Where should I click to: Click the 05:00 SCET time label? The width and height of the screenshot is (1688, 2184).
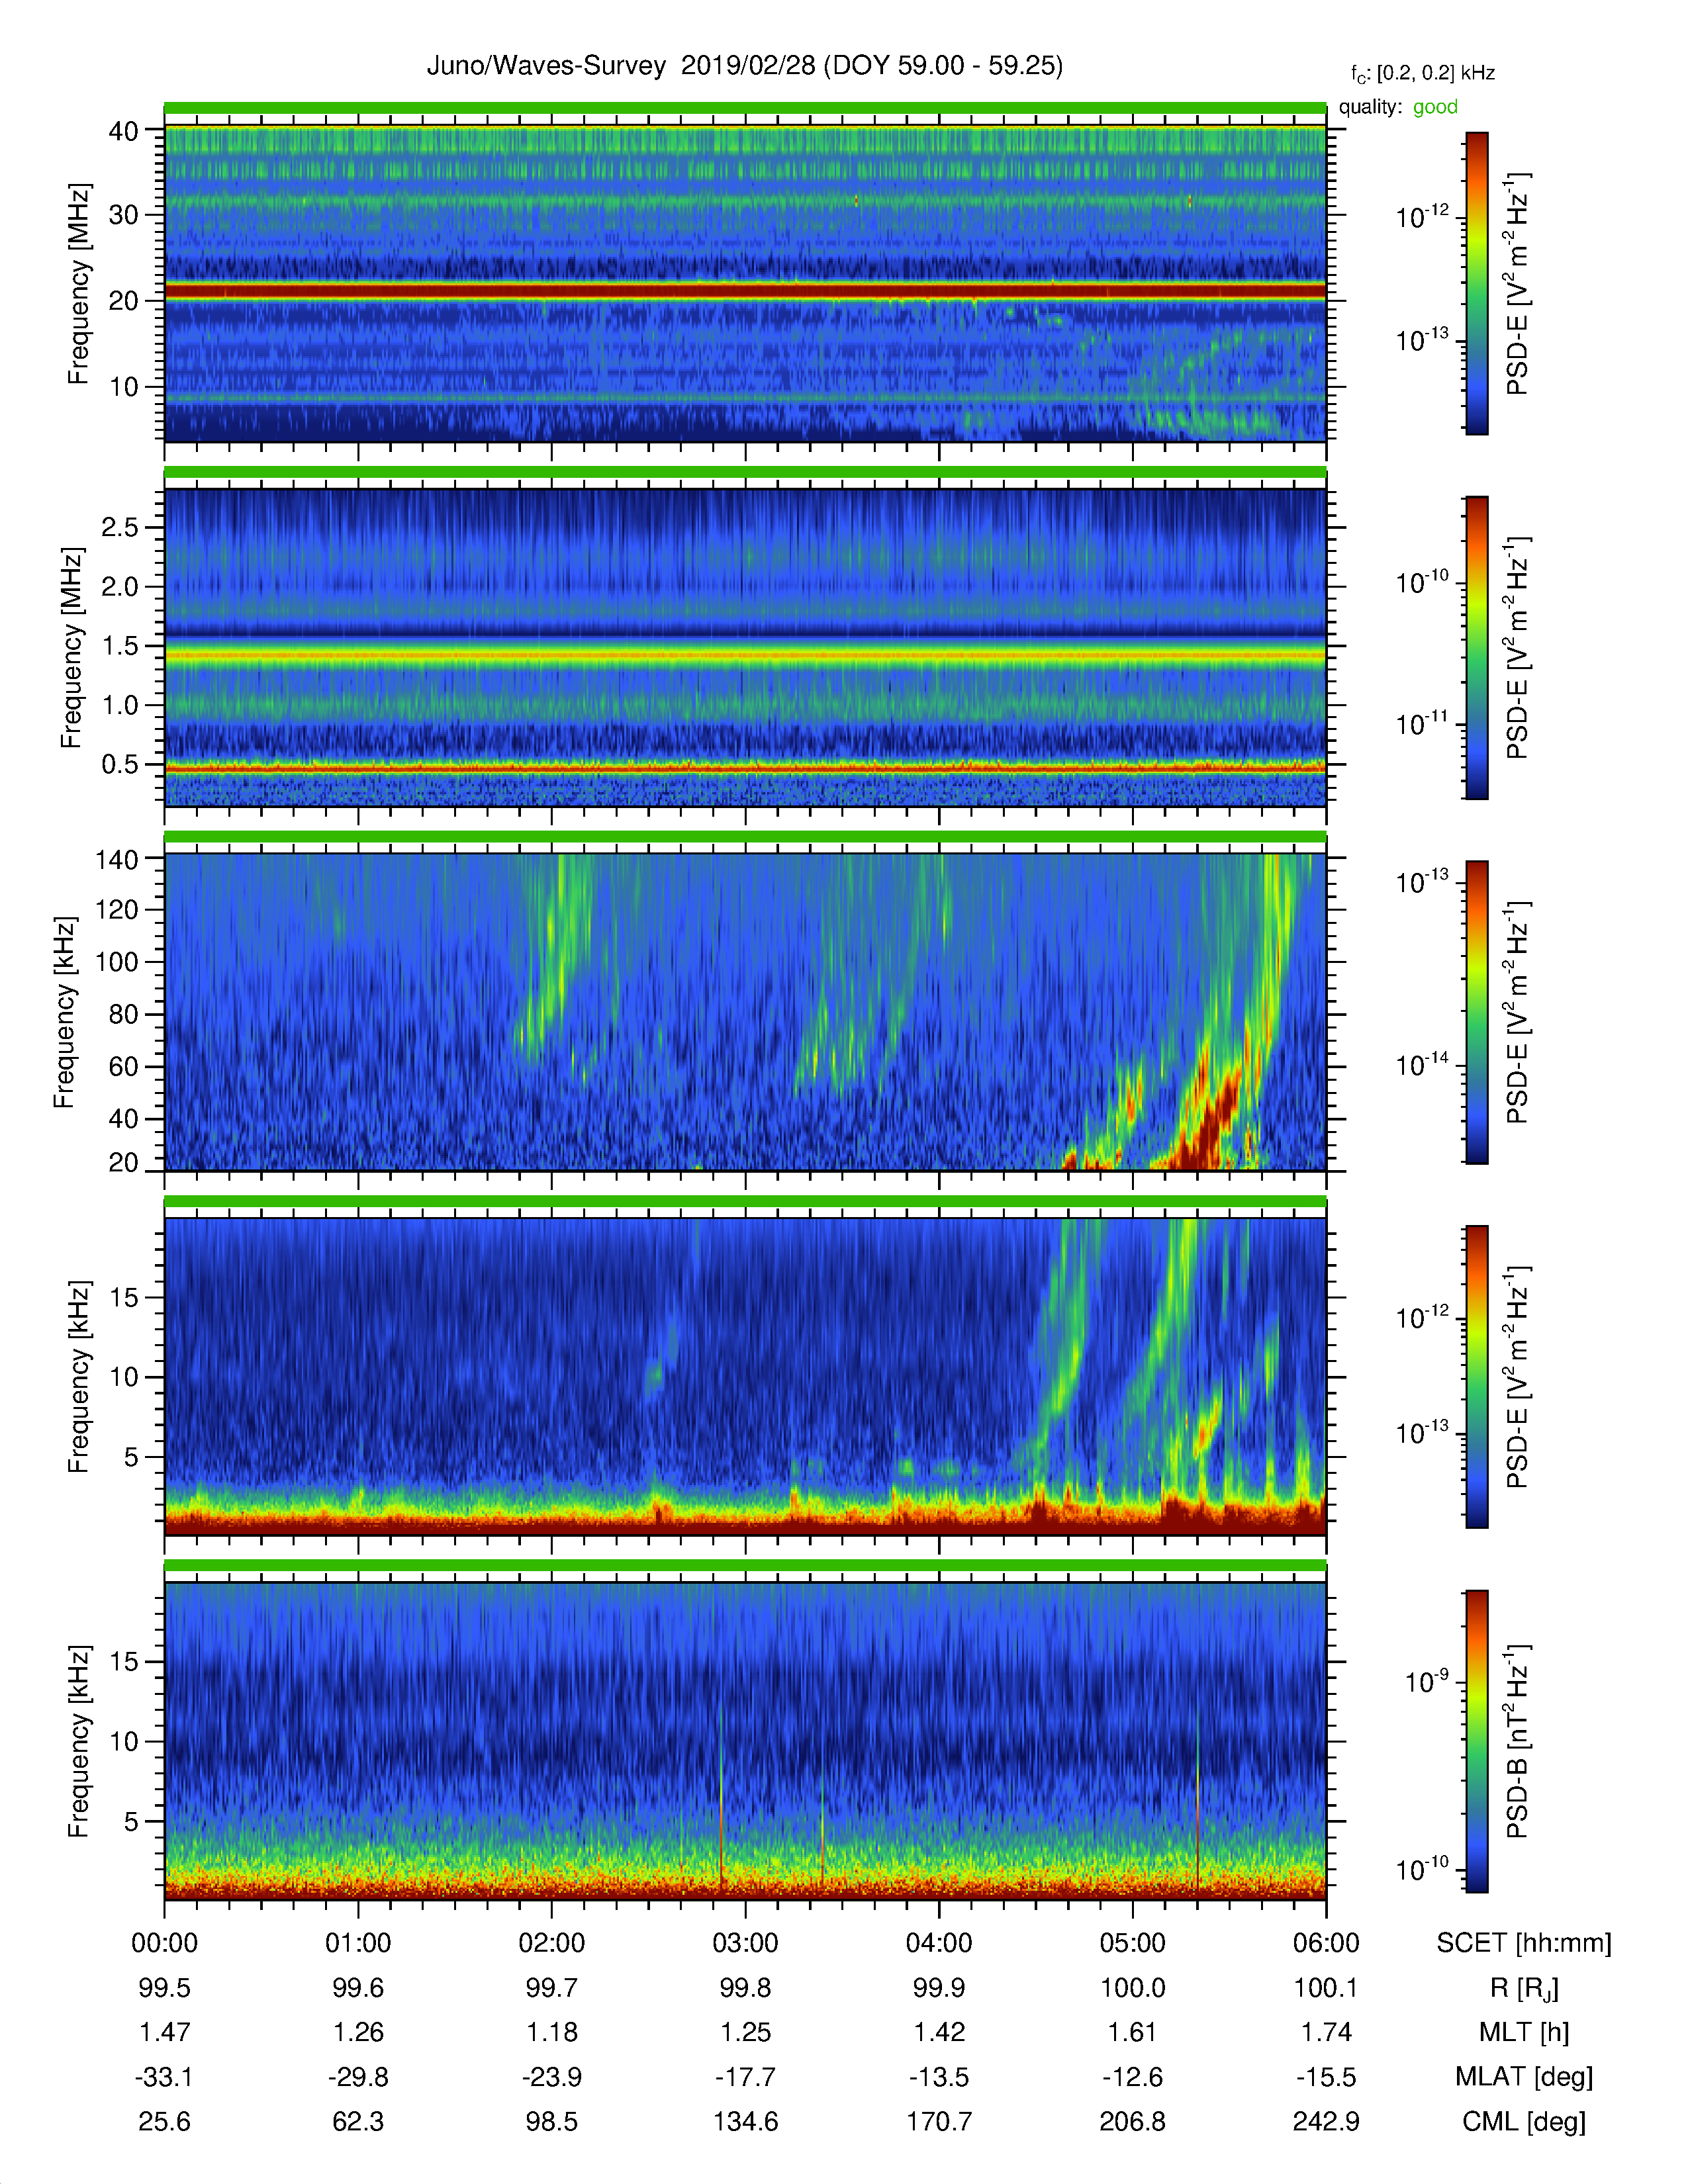[x=1132, y=1942]
